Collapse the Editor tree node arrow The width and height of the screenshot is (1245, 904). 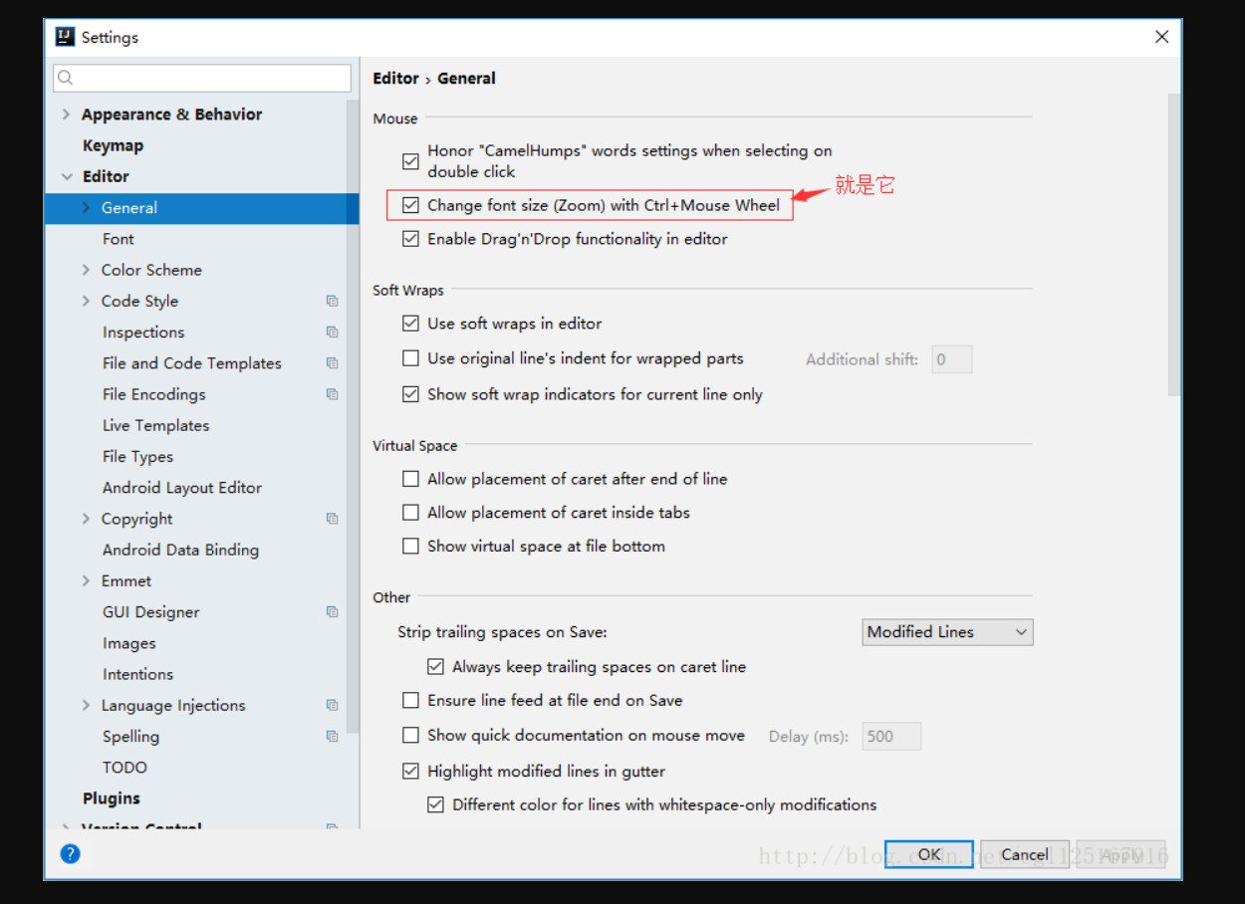pyautogui.click(x=67, y=176)
